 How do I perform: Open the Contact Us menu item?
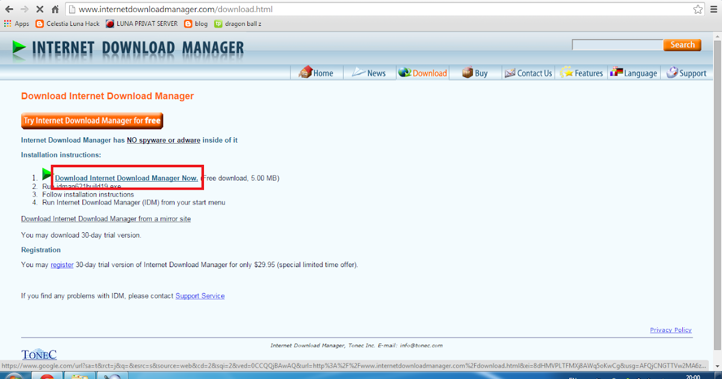tap(528, 73)
